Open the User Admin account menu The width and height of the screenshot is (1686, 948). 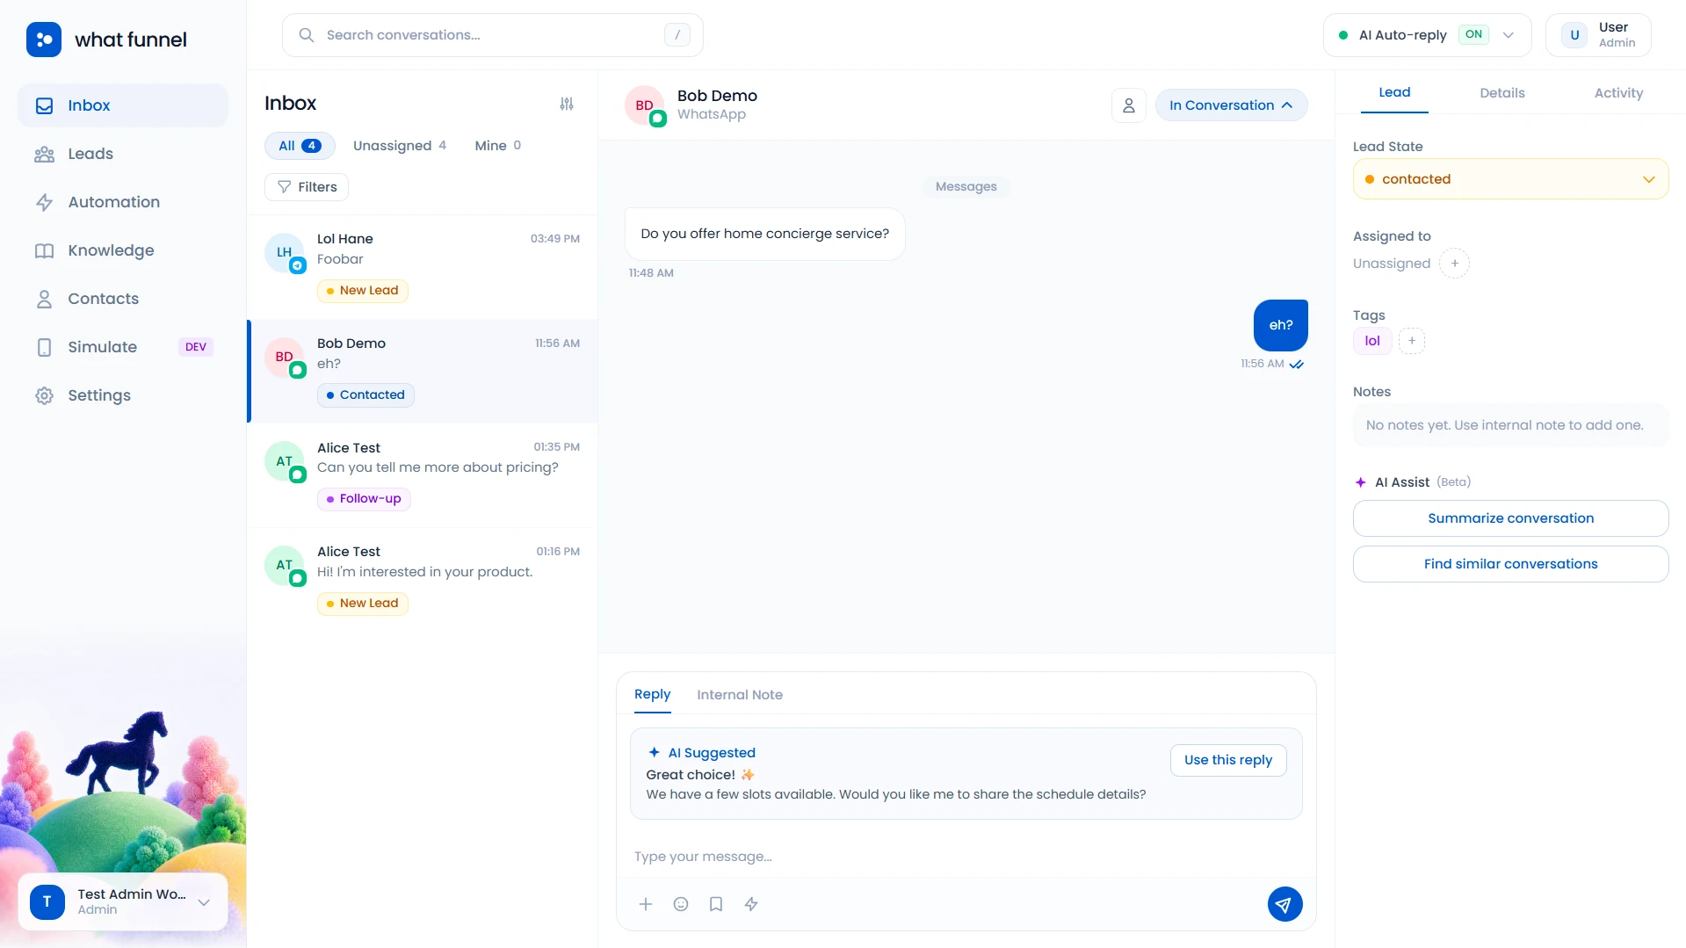pos(1598,35)
